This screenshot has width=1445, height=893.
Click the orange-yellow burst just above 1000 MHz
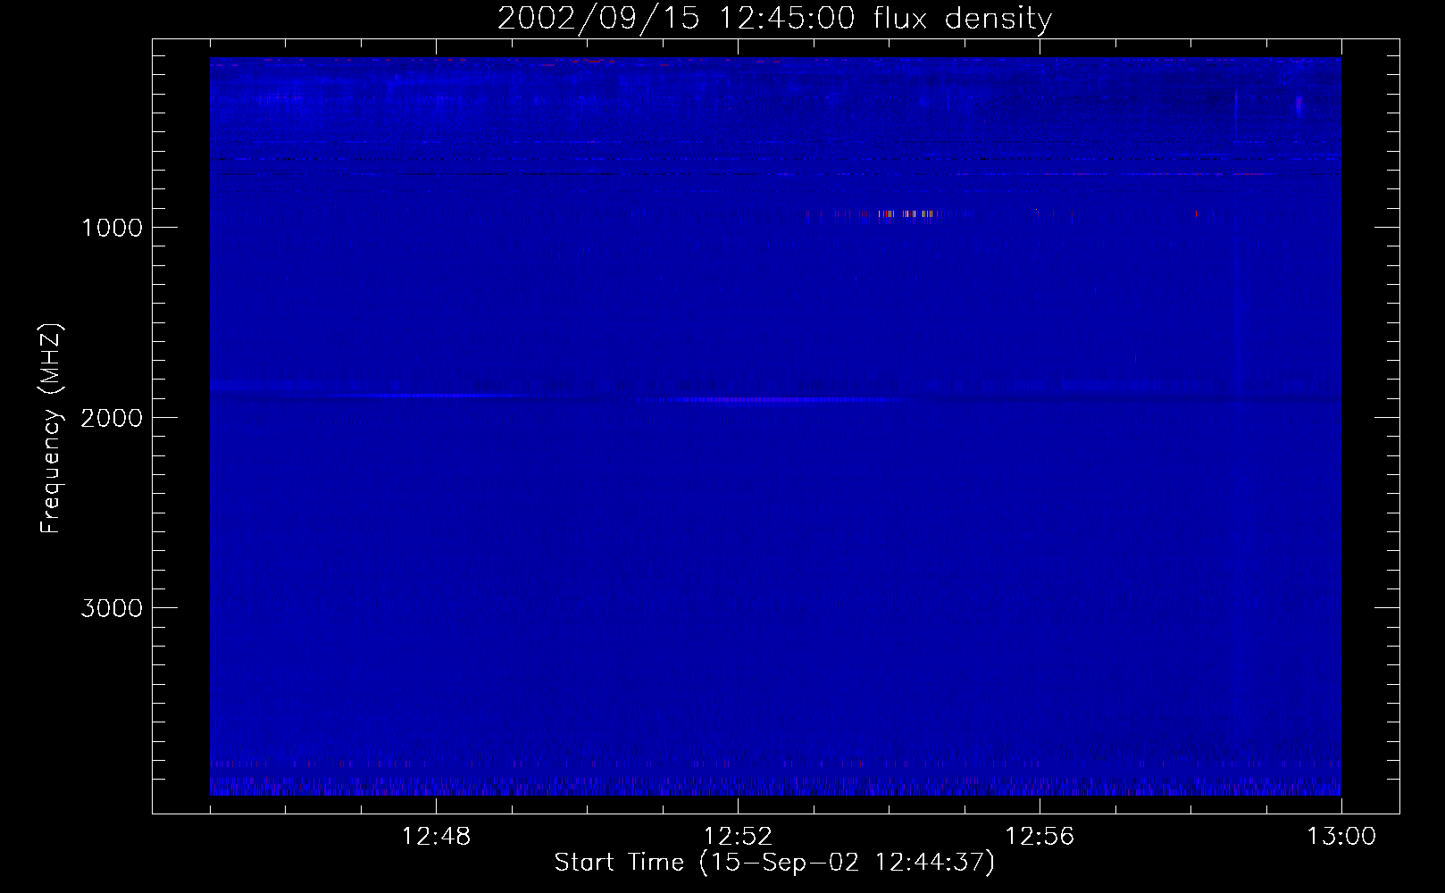point(902,213)
